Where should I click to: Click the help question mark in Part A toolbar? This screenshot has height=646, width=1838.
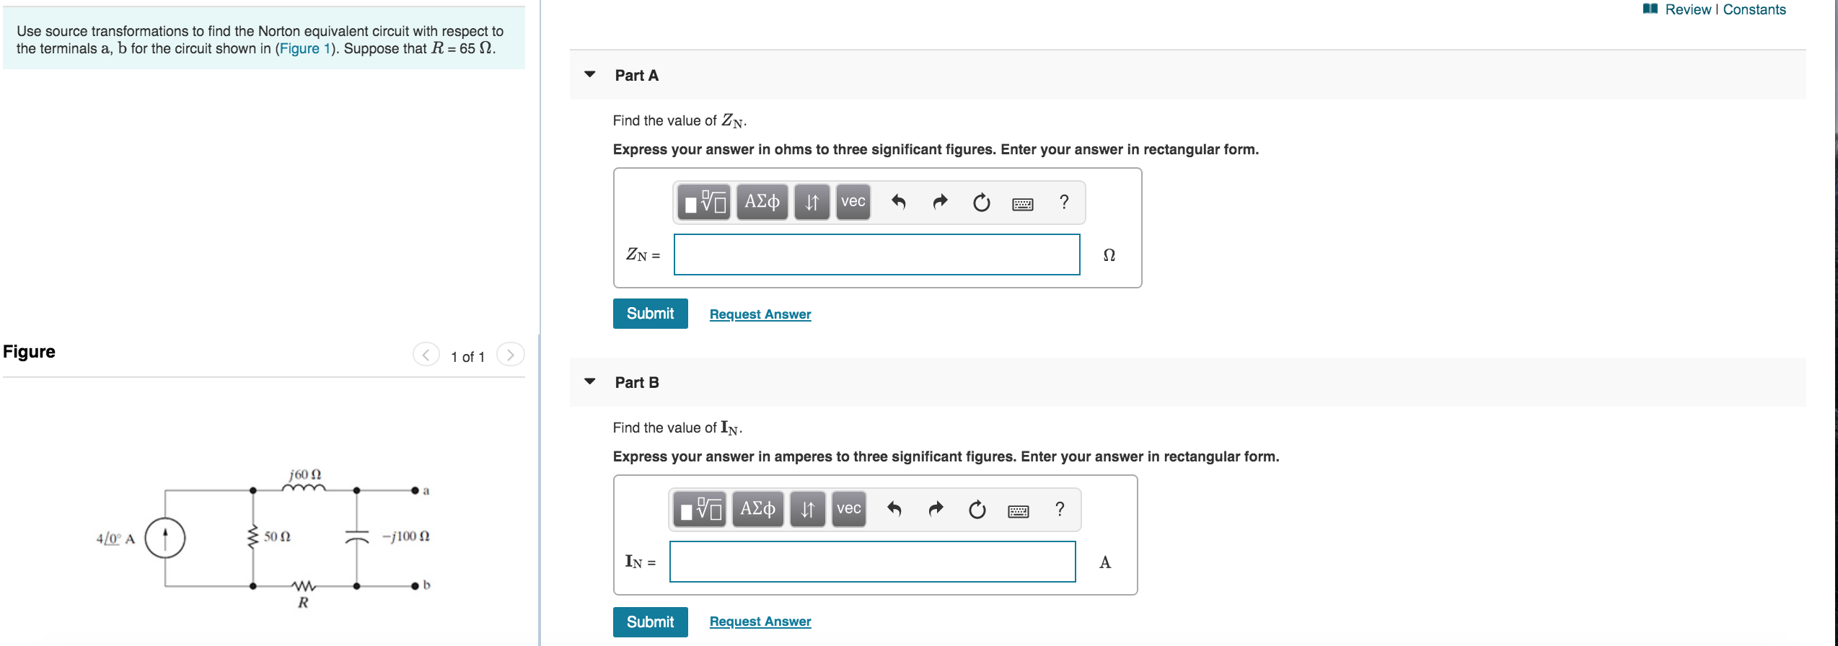[1063, 203]
